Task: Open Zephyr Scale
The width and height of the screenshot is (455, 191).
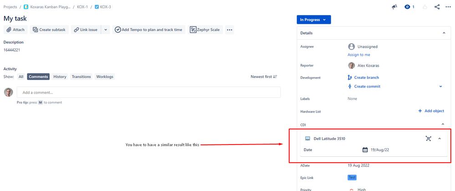Action: point(205,30)
